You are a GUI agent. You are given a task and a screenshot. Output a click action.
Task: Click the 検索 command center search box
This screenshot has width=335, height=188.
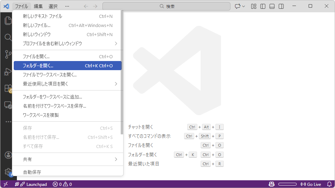point(166,6)
